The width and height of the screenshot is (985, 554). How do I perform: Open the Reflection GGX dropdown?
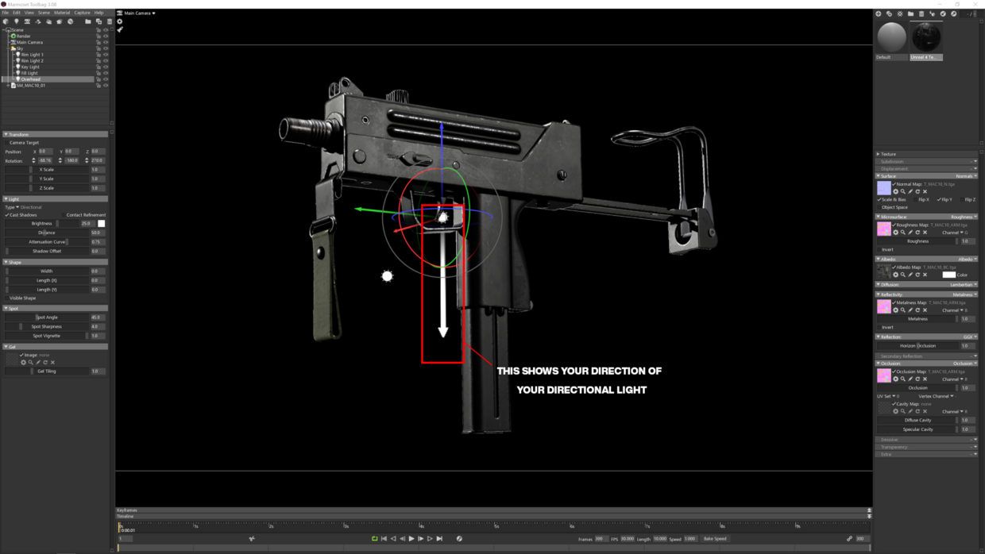click(971, 336)
